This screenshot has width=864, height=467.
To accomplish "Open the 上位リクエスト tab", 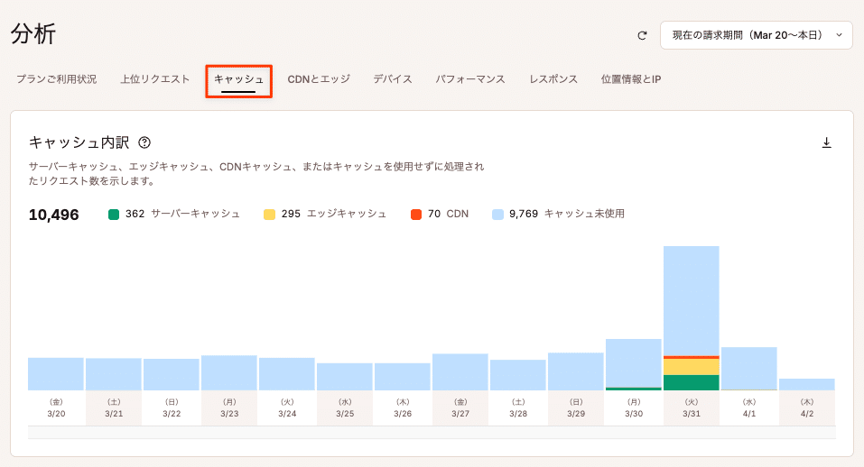I will tap(155, 79).
